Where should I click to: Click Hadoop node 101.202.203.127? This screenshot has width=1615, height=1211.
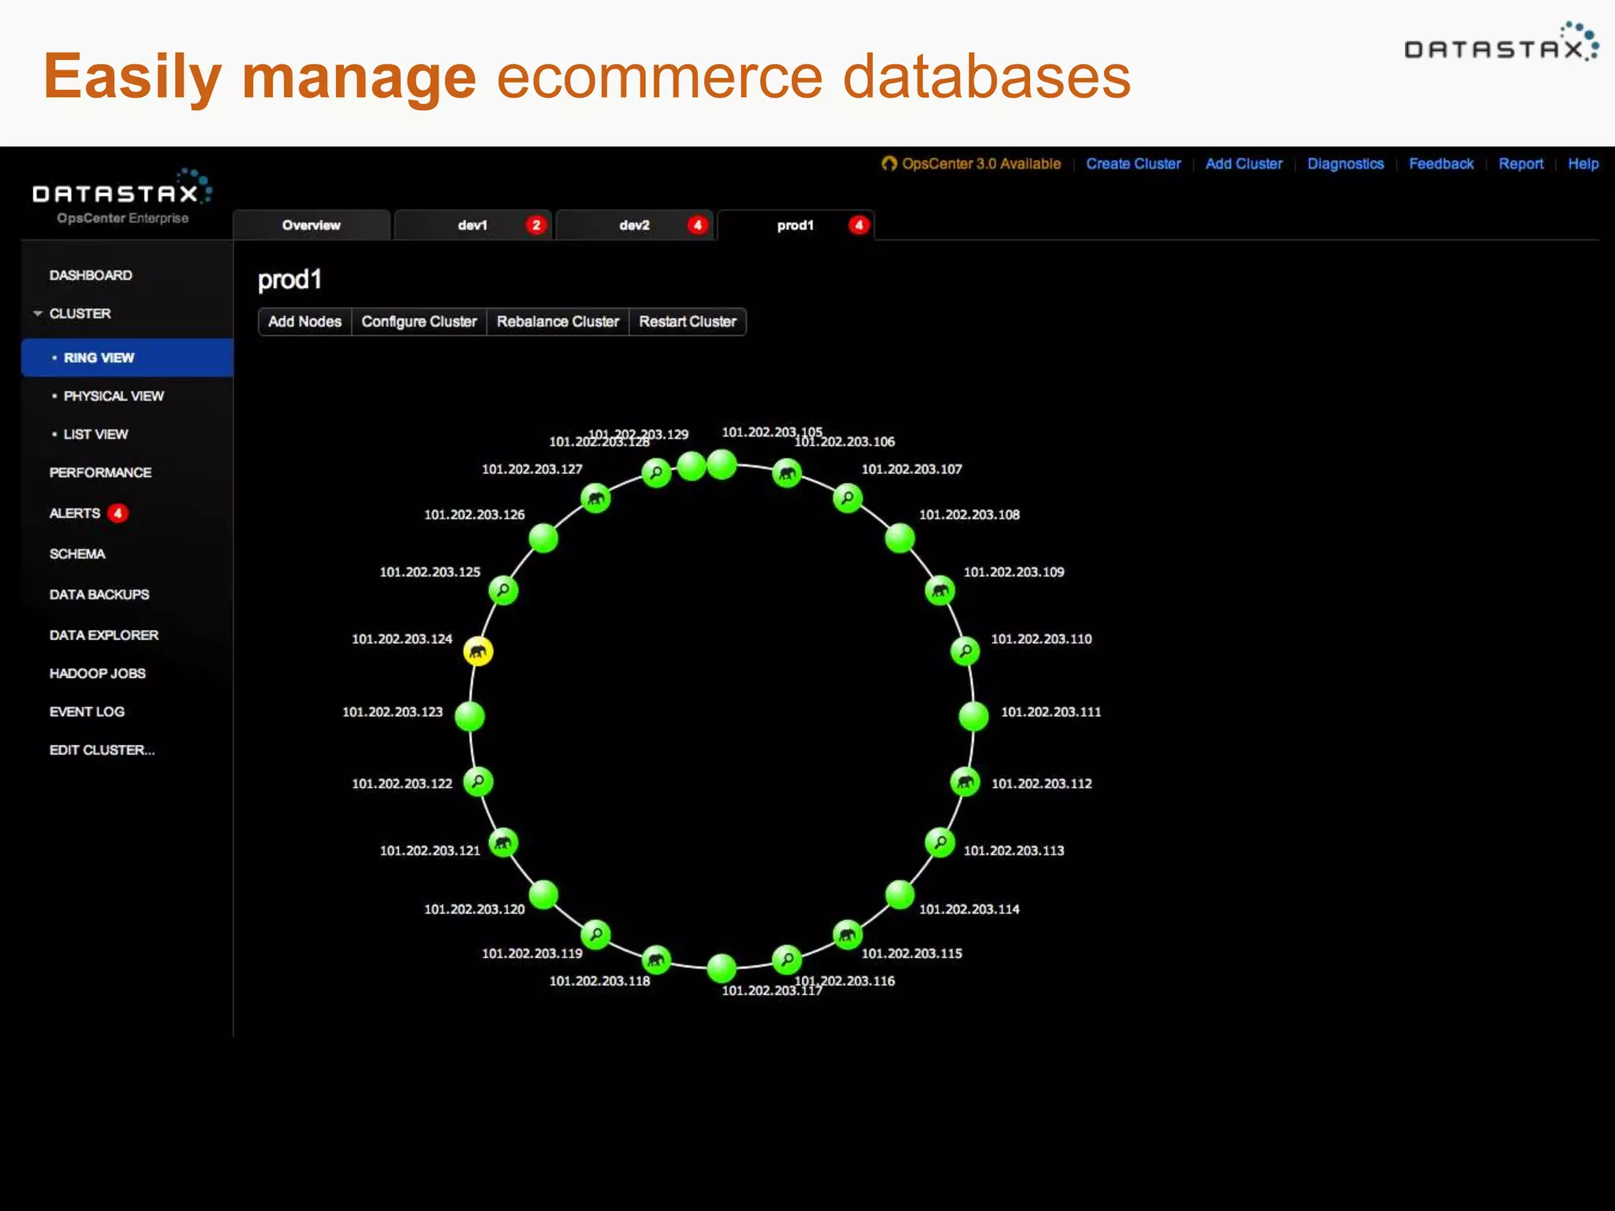coord(596,498)
